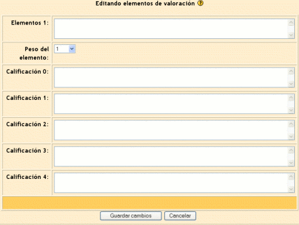Click scroll-up arrow in Calificación 4 box
This screenshot has height=225, width=299.
coord(291,177)
